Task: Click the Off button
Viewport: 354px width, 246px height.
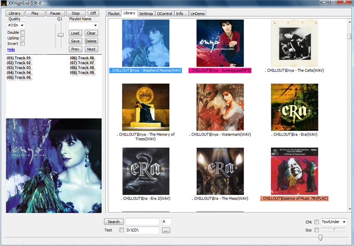Action: pos(93,13)
